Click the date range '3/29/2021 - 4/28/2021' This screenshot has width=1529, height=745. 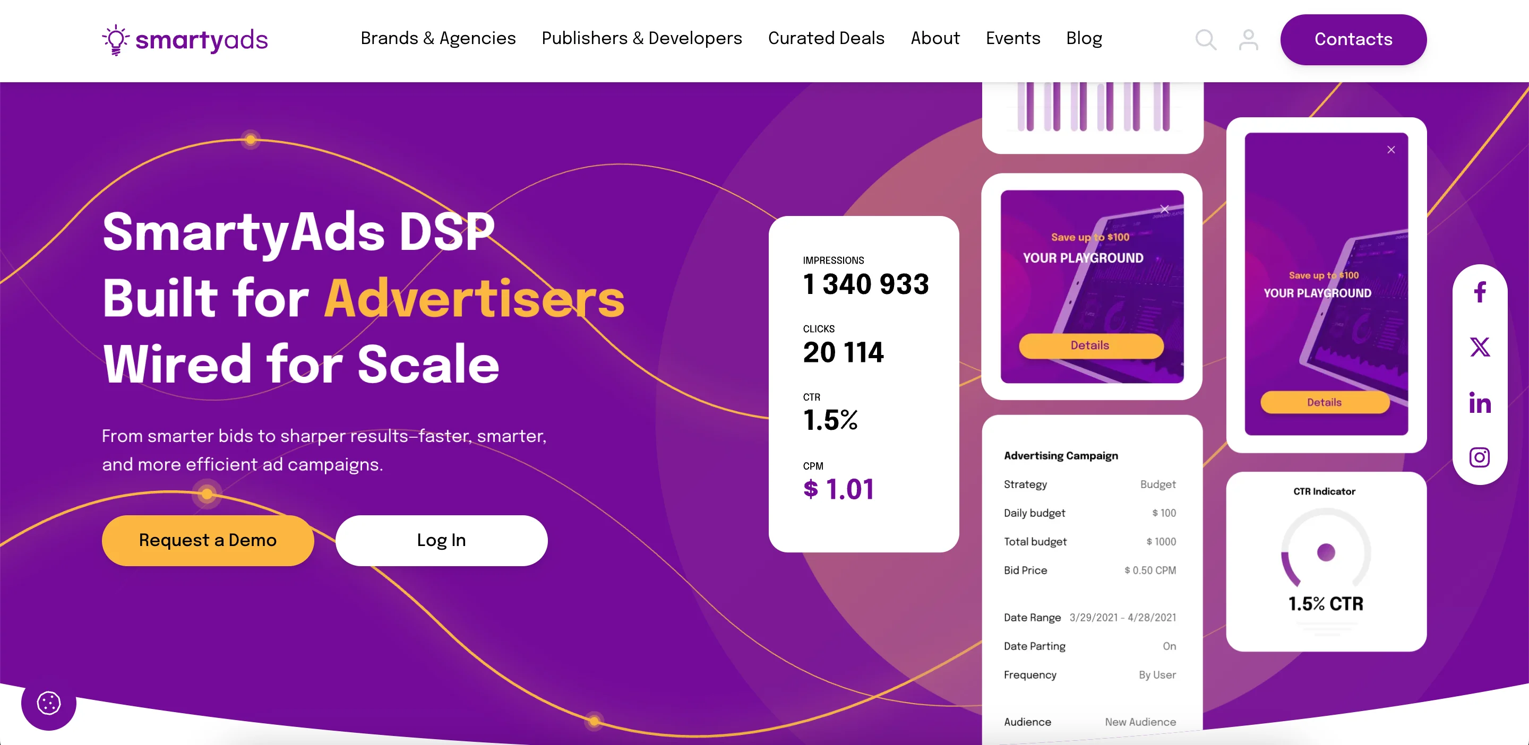click(1122, 618)
